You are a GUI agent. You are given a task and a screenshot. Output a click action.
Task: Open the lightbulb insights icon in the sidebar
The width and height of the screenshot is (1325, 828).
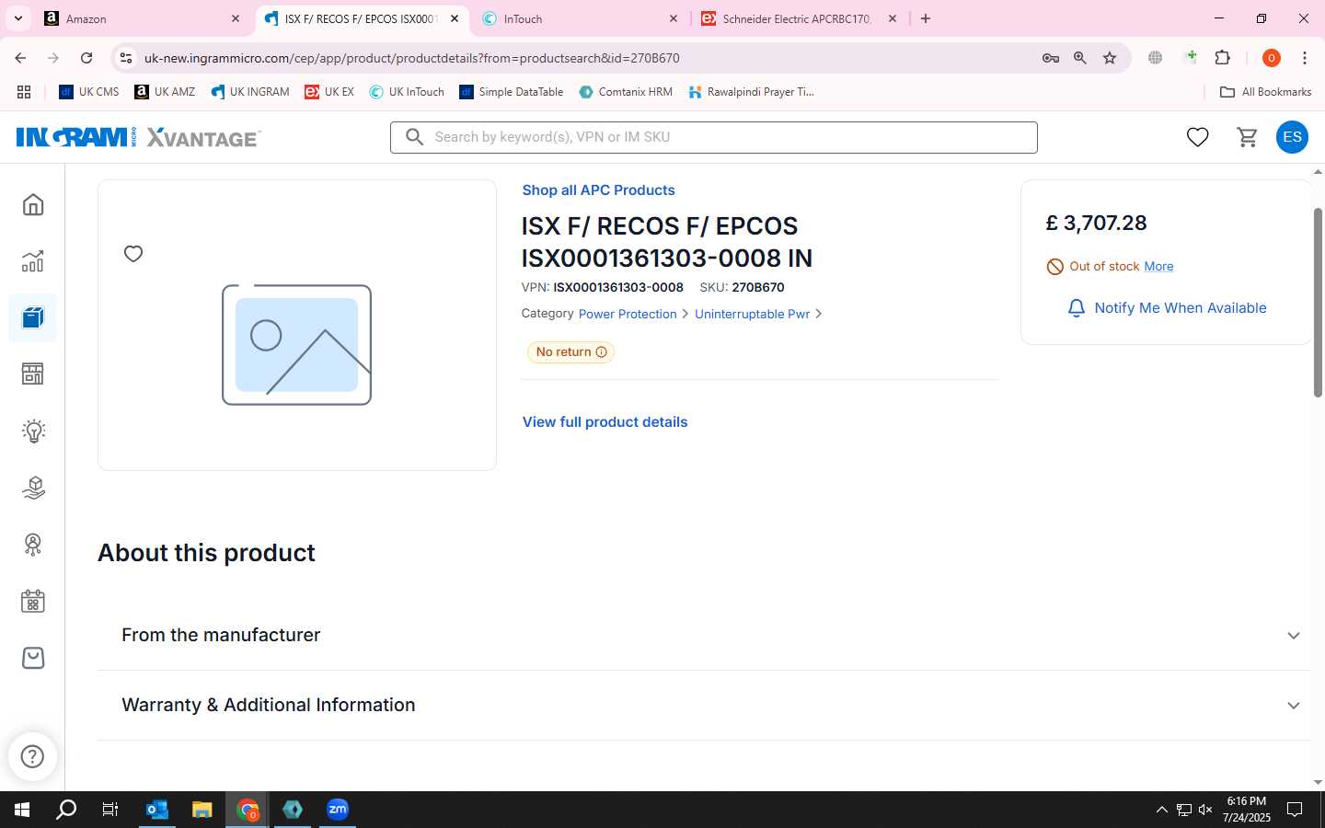pyautogui.click(x=33, y=431)
